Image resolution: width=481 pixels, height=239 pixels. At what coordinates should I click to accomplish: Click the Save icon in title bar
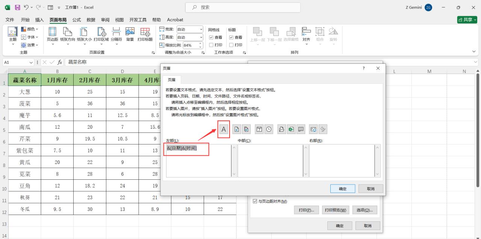tap(17, 7)
